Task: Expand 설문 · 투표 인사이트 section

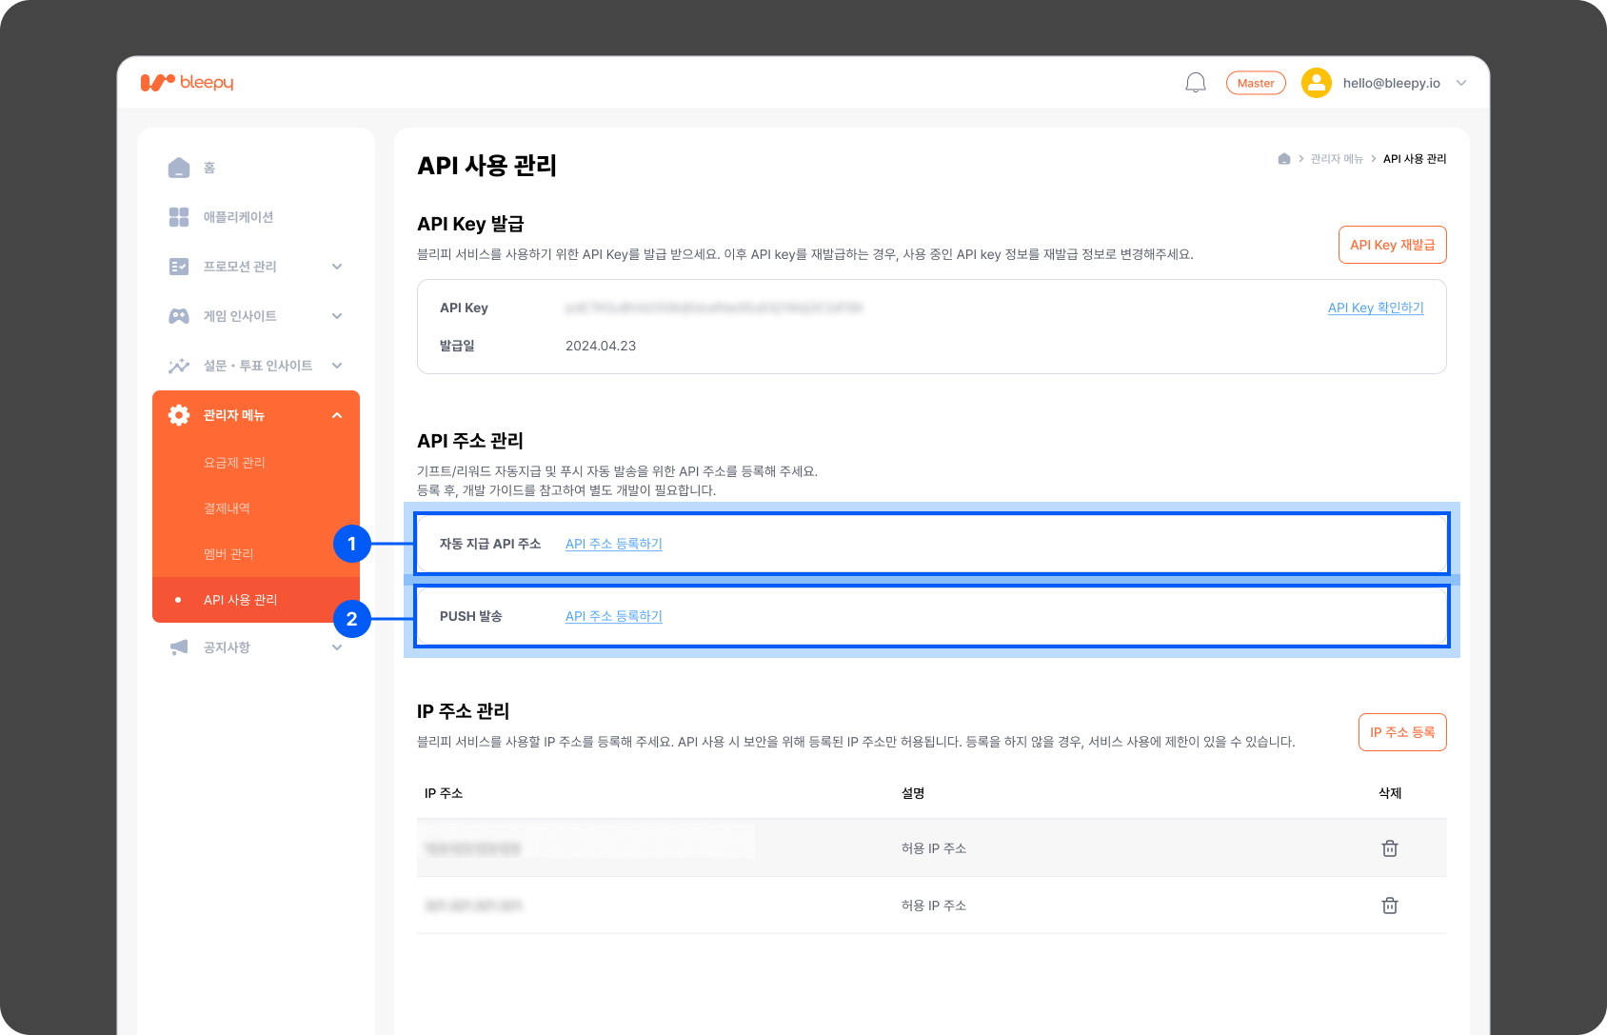Action: [x=337, y=366]
